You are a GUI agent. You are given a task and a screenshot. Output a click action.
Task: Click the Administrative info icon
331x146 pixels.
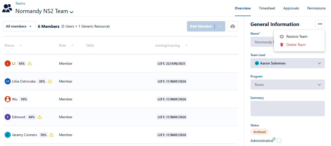[274, 139]
